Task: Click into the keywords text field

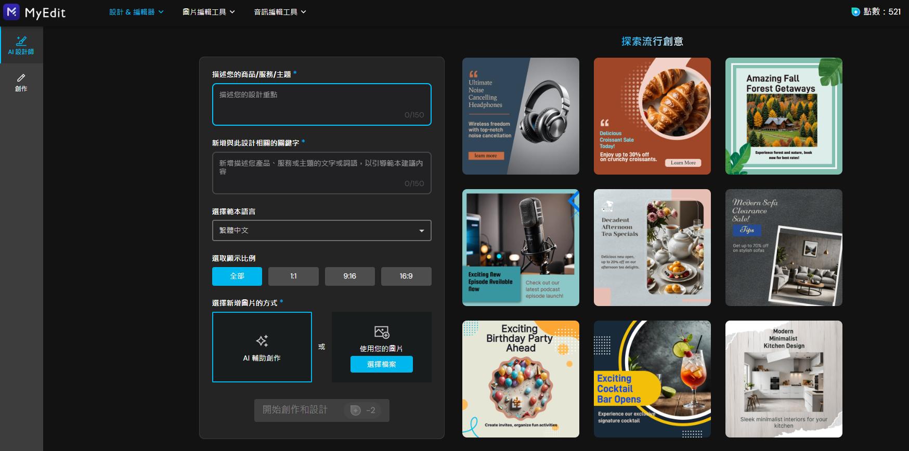Action: pyautogui.click(x=322, y=173)
